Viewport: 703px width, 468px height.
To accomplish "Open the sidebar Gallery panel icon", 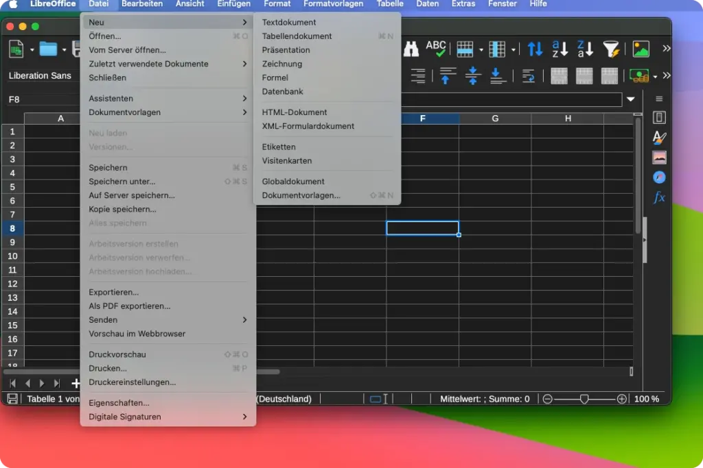I will [659, 158].
